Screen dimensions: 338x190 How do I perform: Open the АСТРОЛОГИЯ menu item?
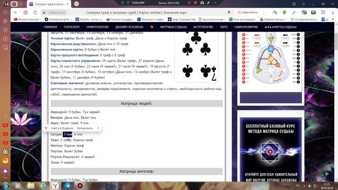tap(203, 27)
